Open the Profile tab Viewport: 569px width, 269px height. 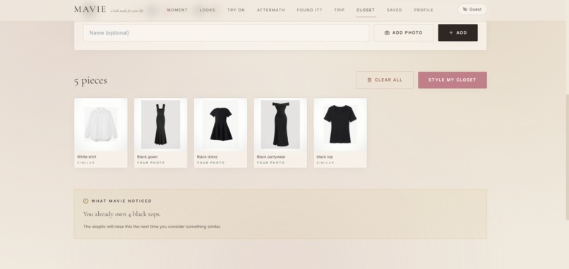tap(424, 10)
